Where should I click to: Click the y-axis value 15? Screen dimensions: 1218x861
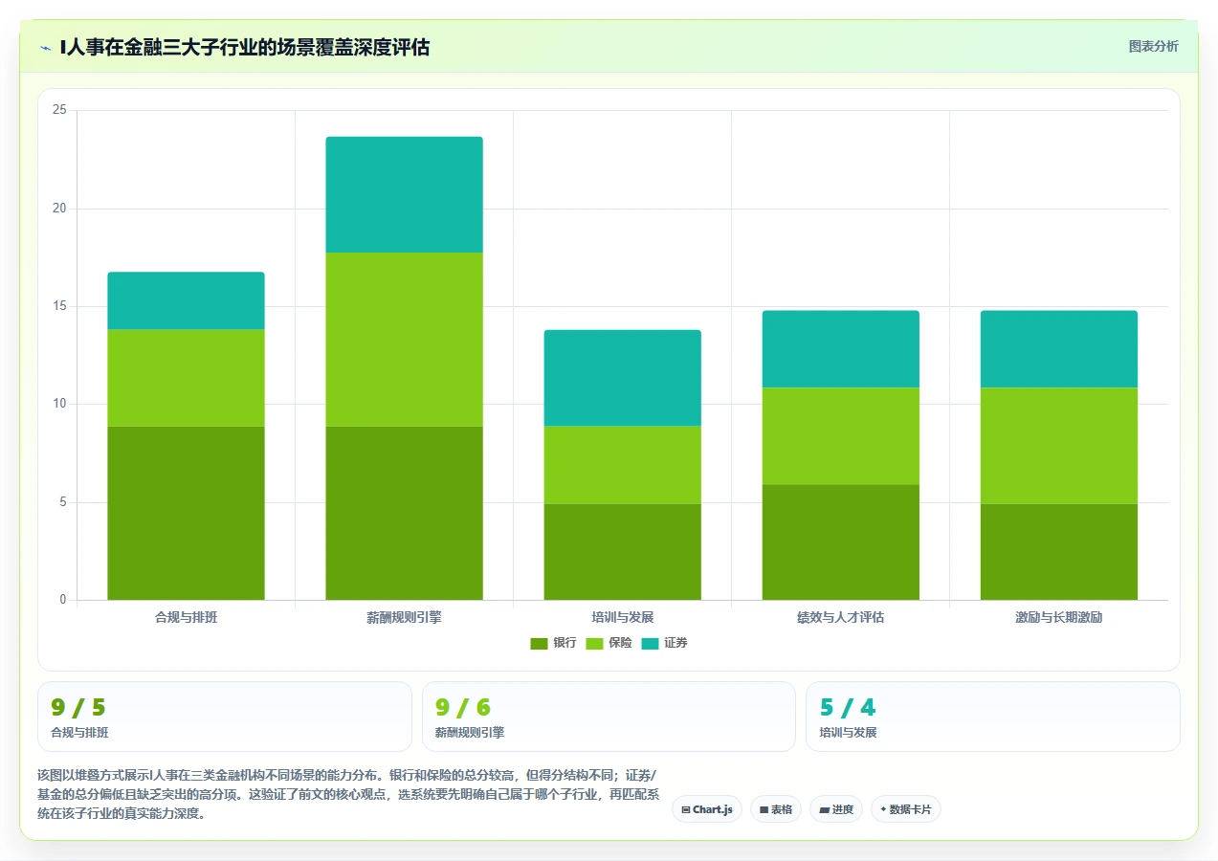click(59, 306)
